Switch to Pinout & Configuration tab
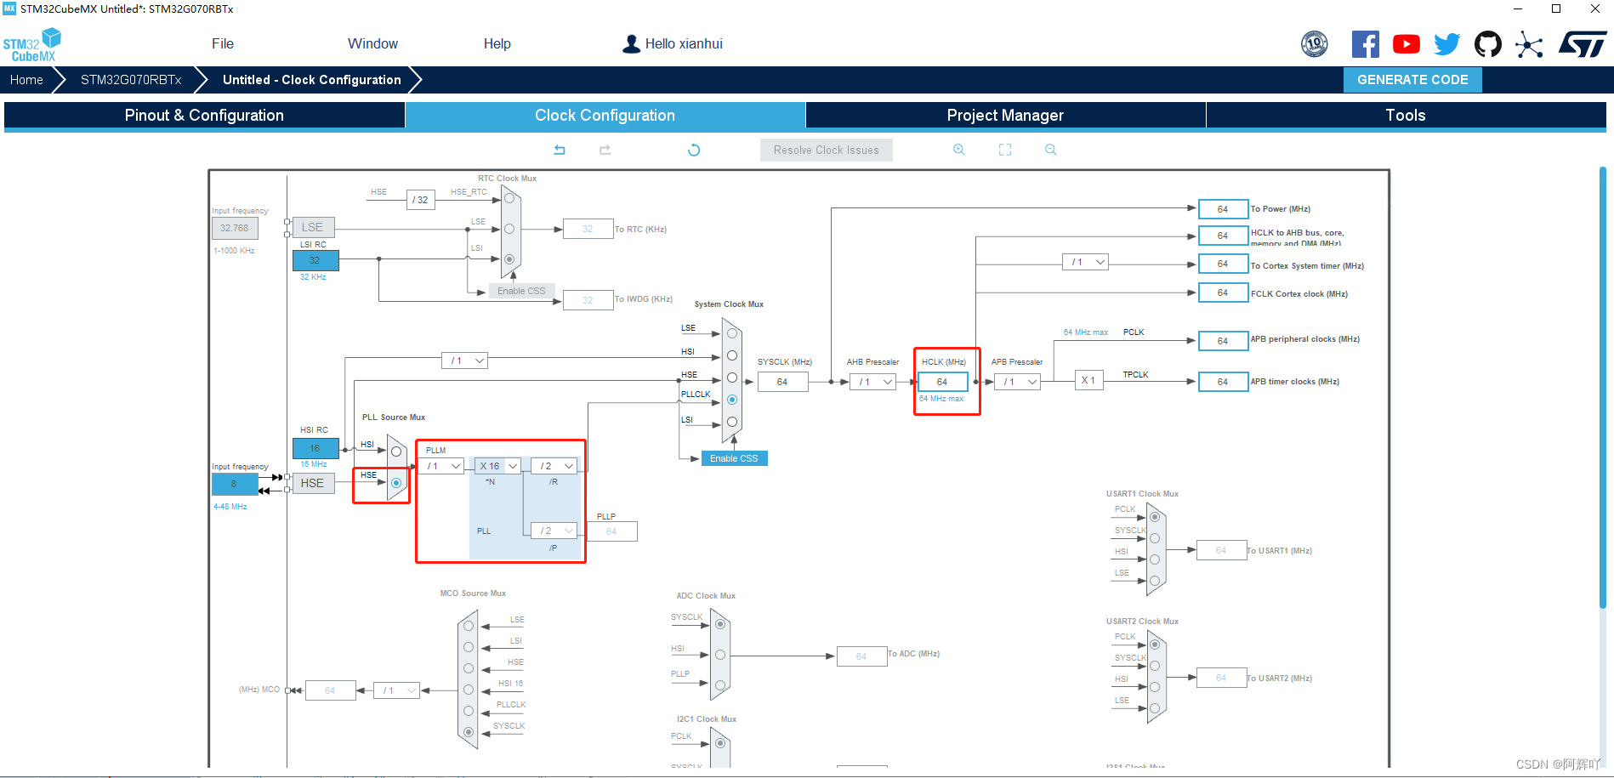The height and width of the screenshot is (778, 1614). tap(204, 116)
